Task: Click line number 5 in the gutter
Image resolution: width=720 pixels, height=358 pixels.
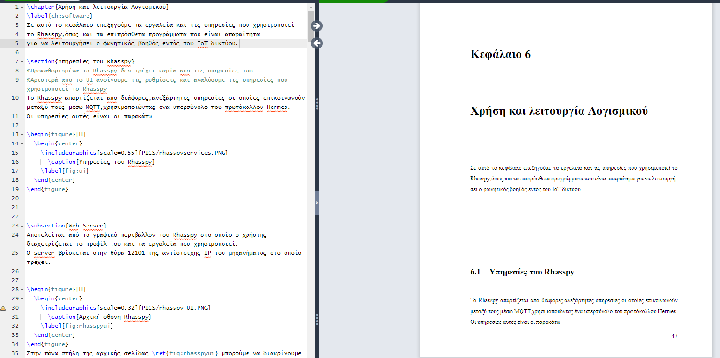Action: coord(16,44)
